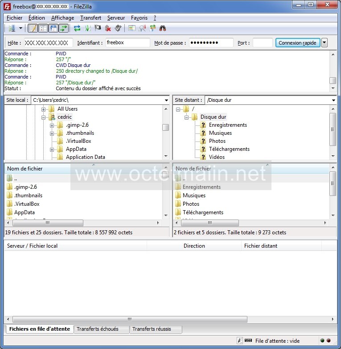Open the Transfert menu

point(90,18)
